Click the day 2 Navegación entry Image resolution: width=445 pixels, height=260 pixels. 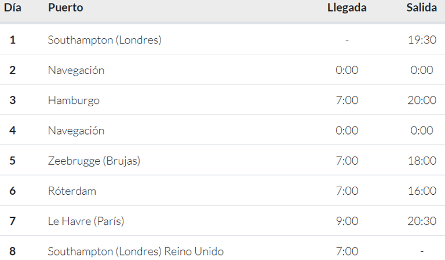pyautogui.click(x=76, y=70)
